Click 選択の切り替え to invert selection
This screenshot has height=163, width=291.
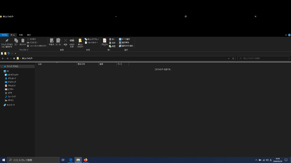[126, 46]
